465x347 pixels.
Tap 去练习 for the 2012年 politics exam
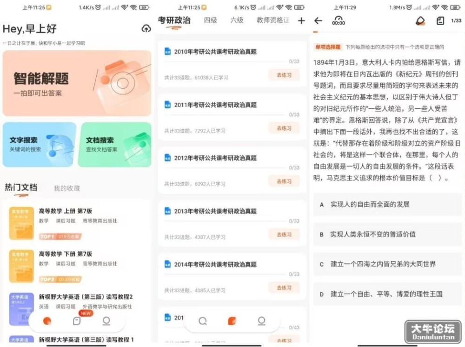point(284,181)
